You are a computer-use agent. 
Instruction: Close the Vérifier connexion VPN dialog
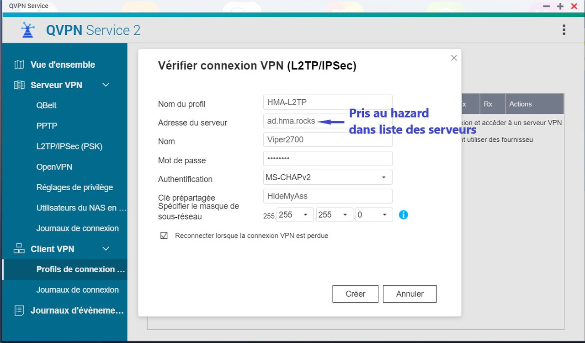pos(454,58)
